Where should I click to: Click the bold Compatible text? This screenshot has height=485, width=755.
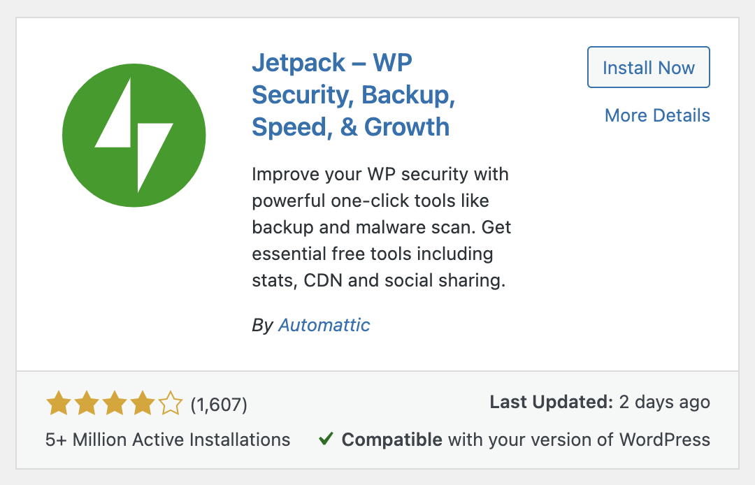tap(391, 440)
